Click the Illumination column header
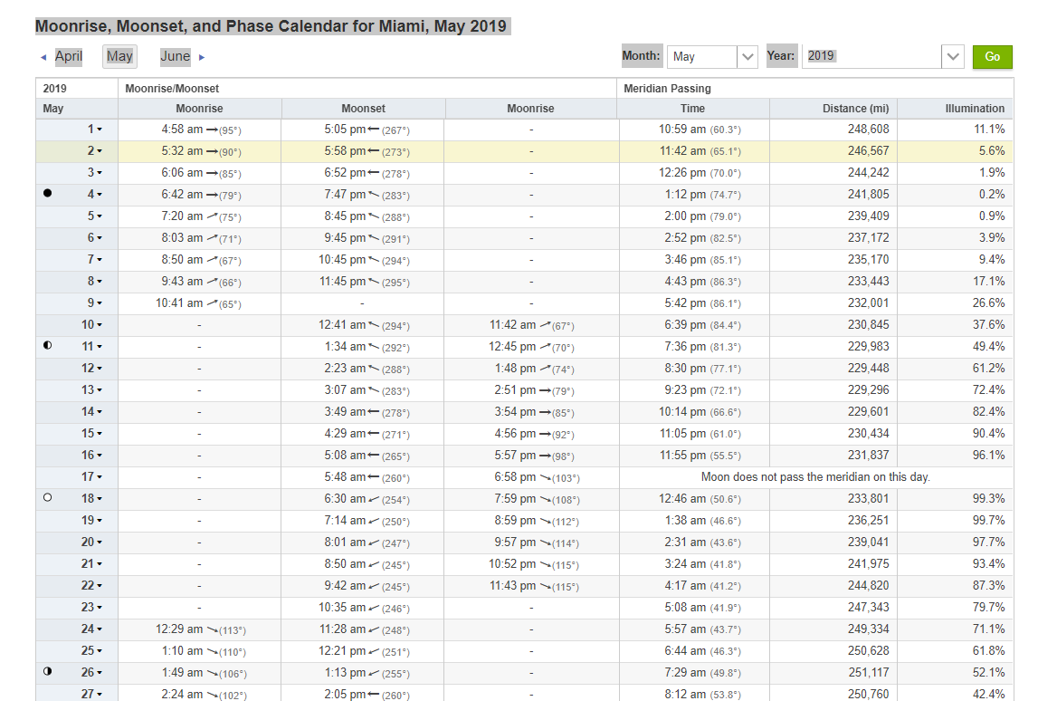 coord(974,109)
